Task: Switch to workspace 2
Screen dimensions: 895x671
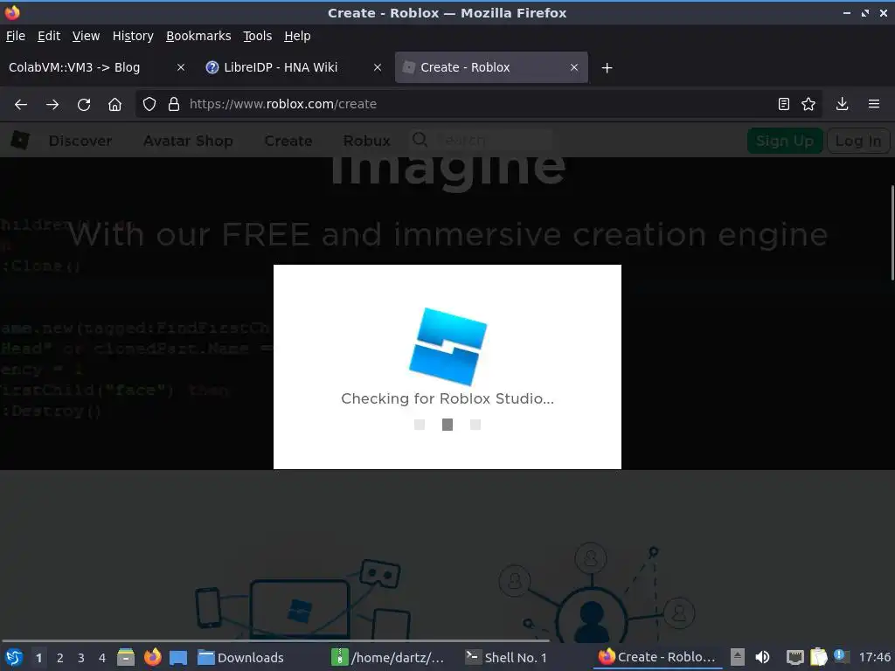Action: click(60, 658)
